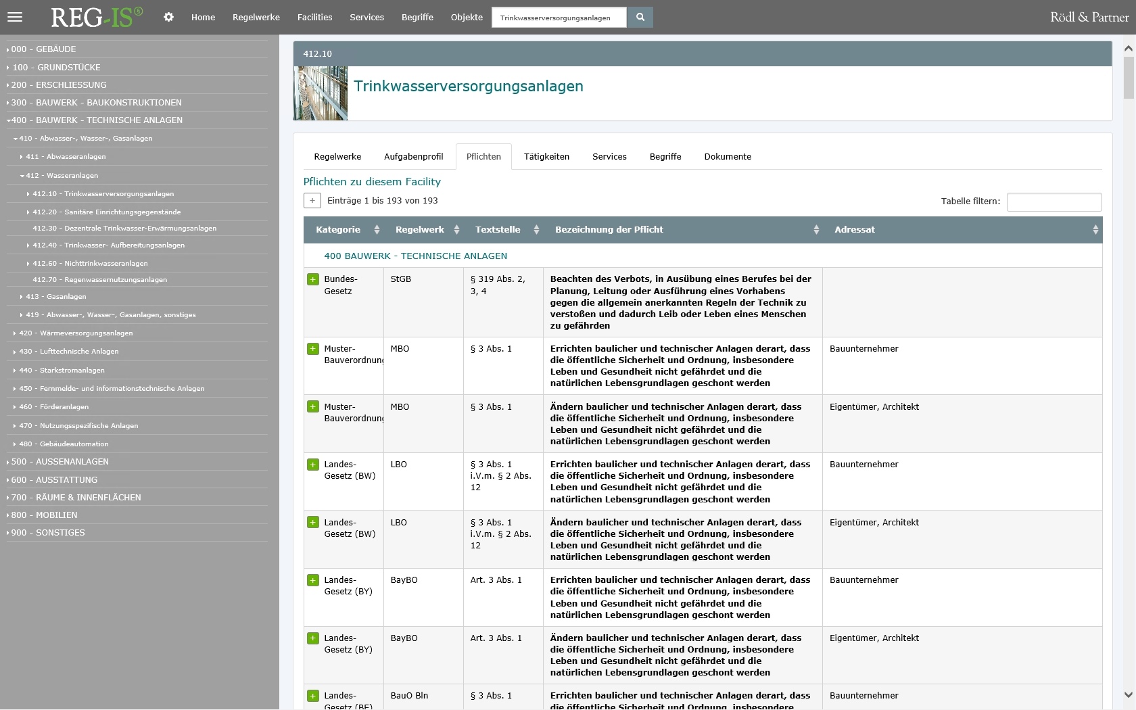
Task: Expand the StGB § 319 row plus icon
Action: (x=313, y=279)
